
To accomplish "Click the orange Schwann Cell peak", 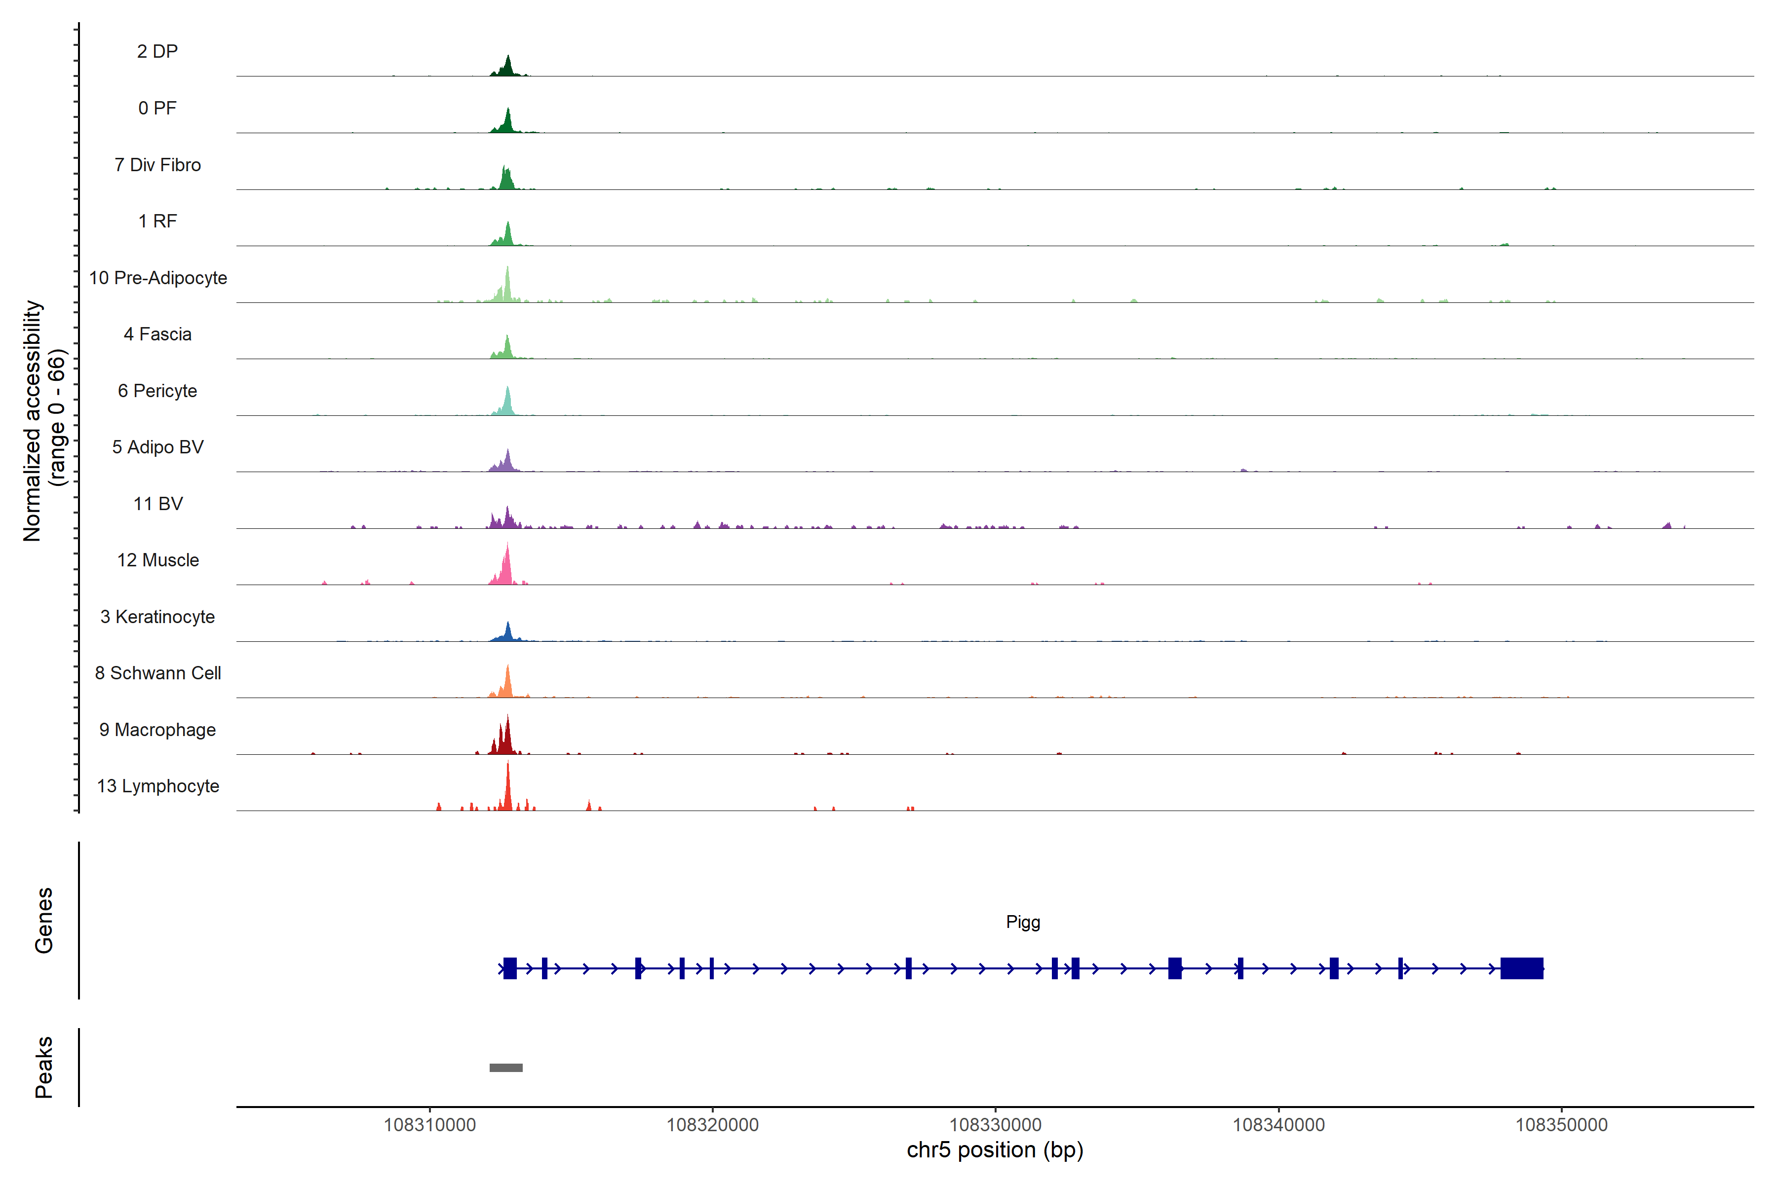I will tap(507, 684).
